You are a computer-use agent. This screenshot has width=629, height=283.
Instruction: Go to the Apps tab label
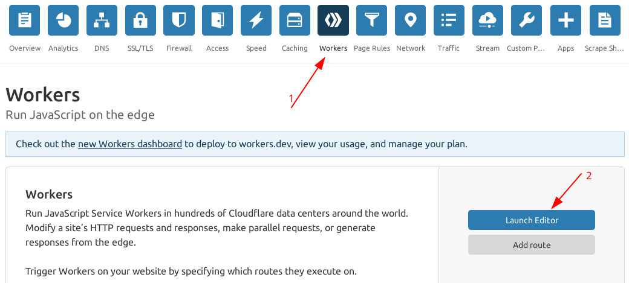pos(565,48)
